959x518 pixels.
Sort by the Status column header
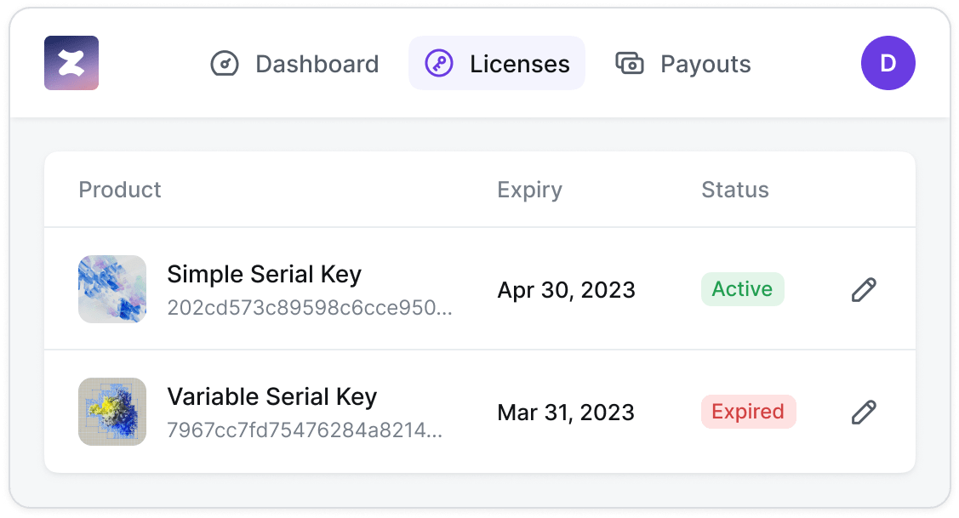pyautogui.click(x=735, y=190)
